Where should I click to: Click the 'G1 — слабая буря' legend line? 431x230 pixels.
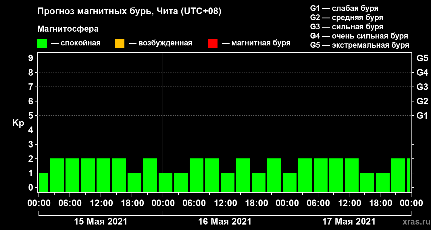[x=344, y=8]
